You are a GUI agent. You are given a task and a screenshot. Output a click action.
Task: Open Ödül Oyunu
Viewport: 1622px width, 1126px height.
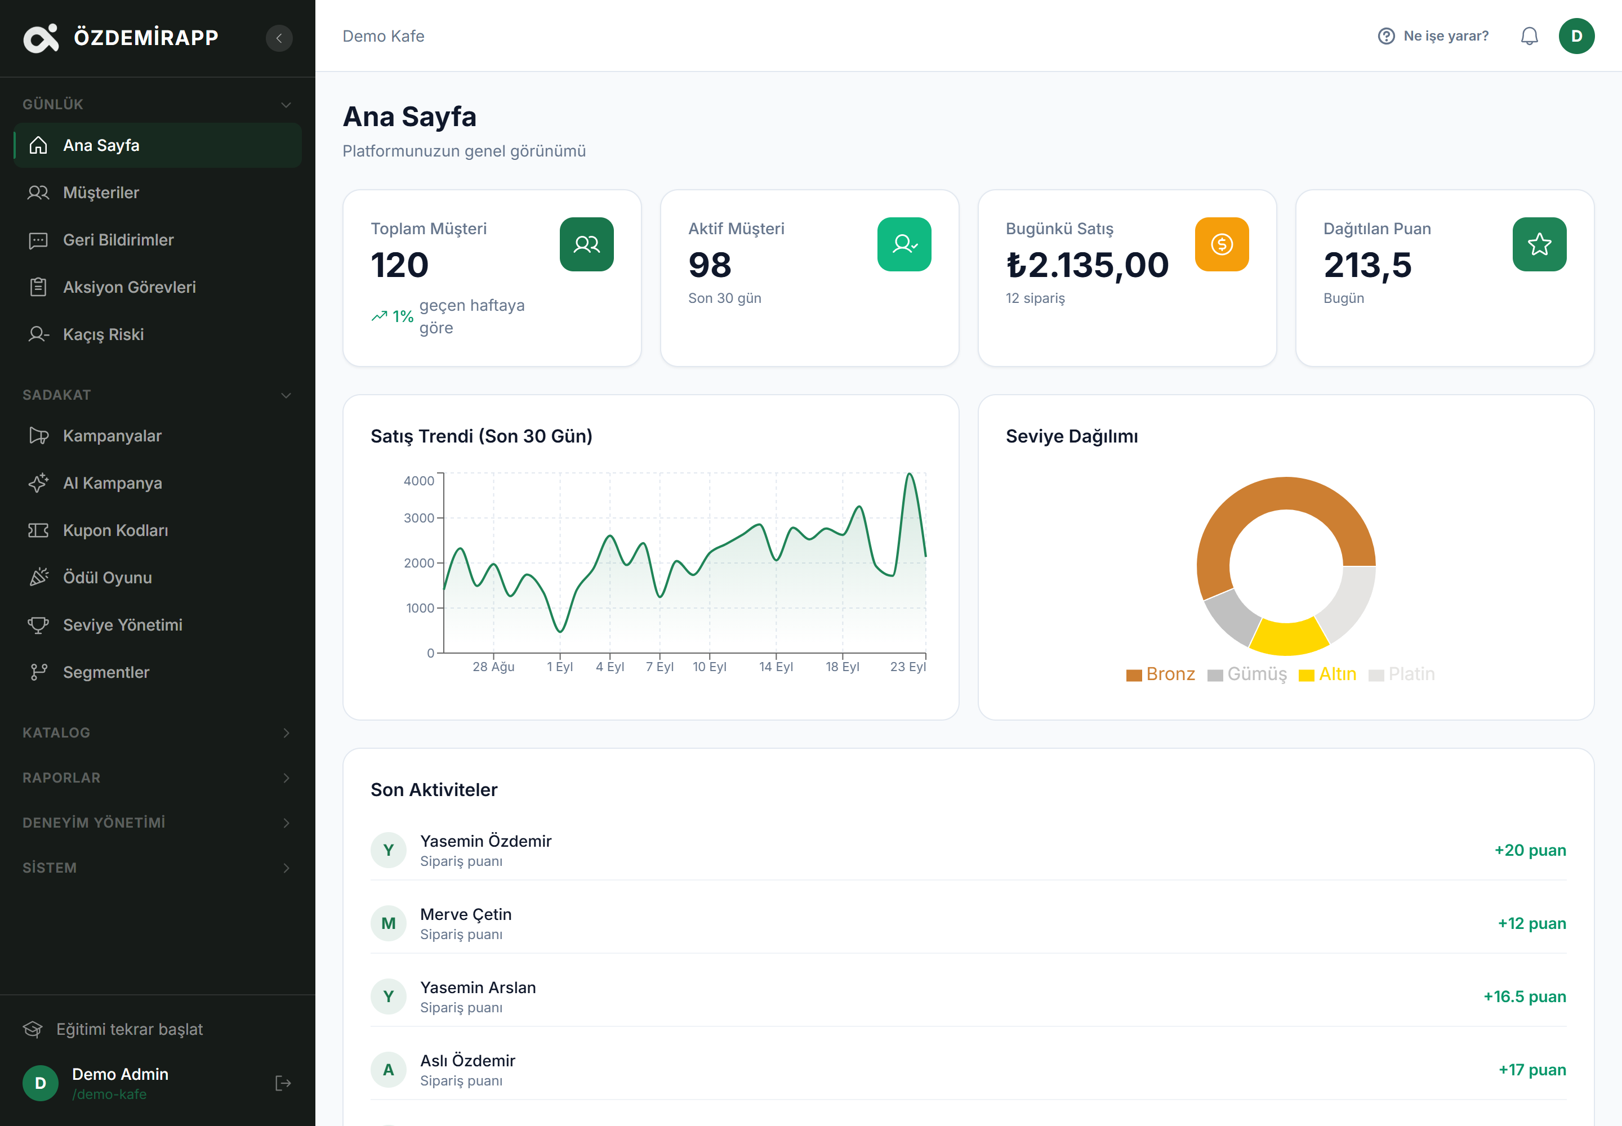pos(157,578)
